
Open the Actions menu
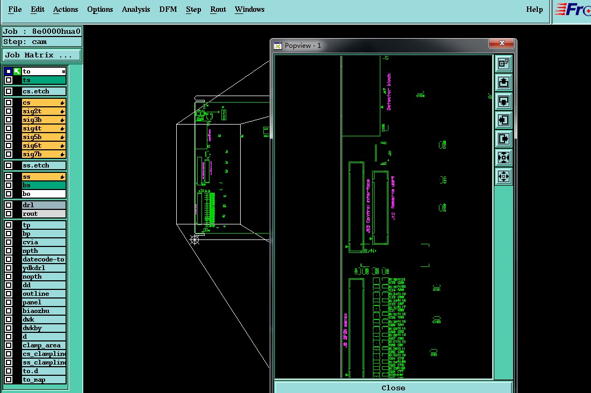(x=66, y=10)
